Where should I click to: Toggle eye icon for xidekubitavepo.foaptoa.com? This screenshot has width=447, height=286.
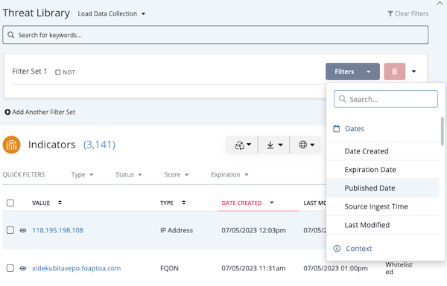click(23, 268)
